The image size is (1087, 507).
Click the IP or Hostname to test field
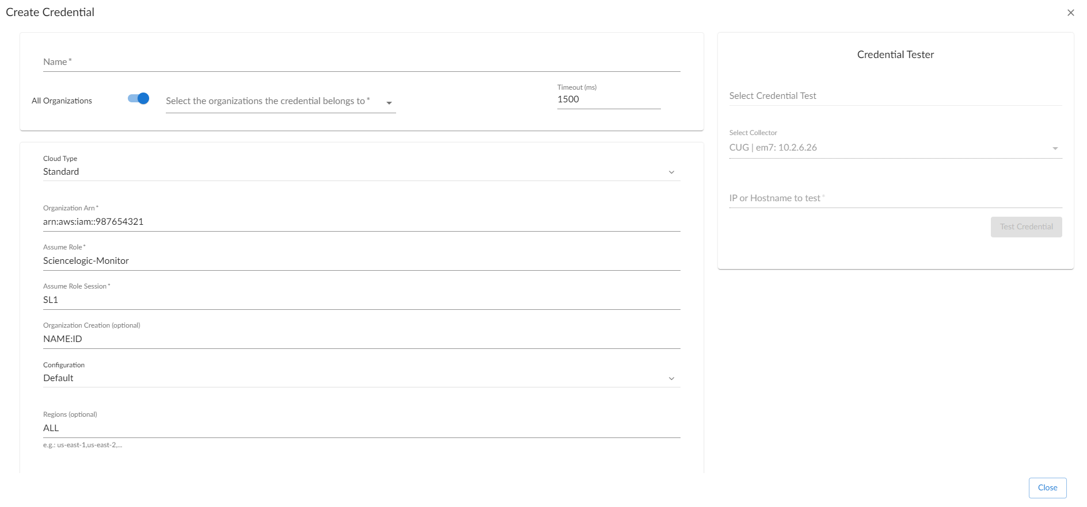point(895,198)
